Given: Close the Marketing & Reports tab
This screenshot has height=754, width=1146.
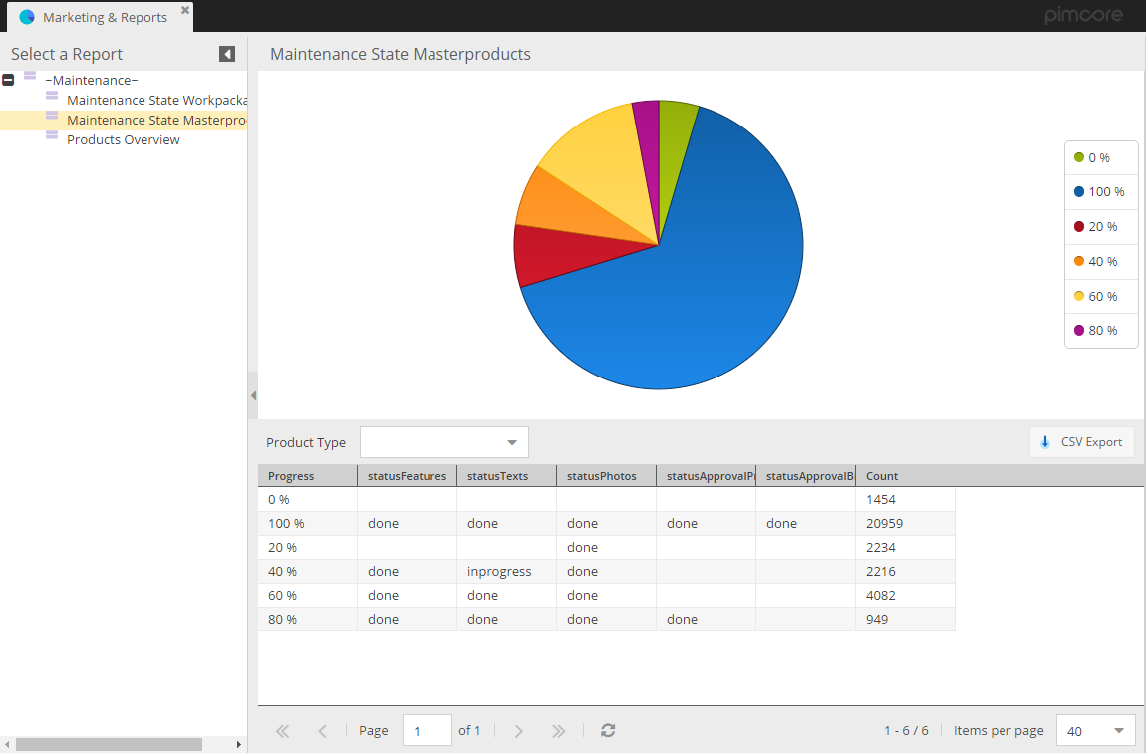Looking at the screenshot, I should tap(185, 10).
